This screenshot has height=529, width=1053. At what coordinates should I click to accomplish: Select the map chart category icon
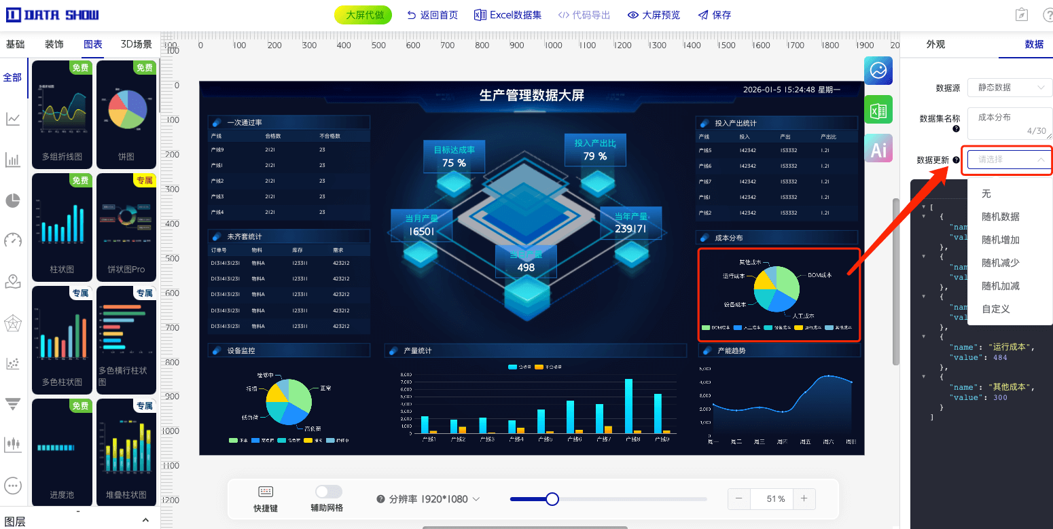click(x=13, y=281)
